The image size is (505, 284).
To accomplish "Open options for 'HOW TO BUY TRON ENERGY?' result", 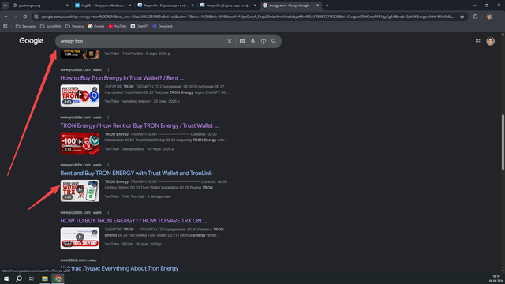I will [x=108, y=212].
